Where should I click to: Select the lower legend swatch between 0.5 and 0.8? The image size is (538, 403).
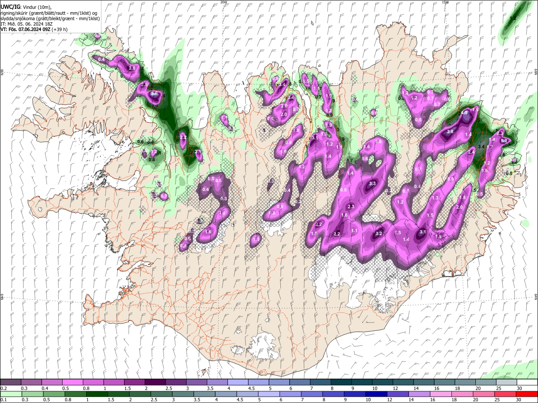point(54,394)
